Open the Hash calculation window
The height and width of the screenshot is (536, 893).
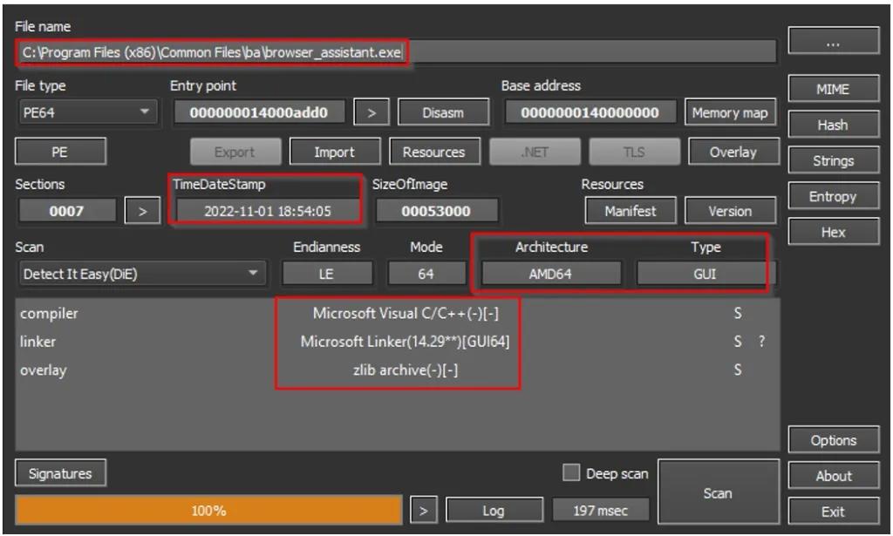pos(833,126)
